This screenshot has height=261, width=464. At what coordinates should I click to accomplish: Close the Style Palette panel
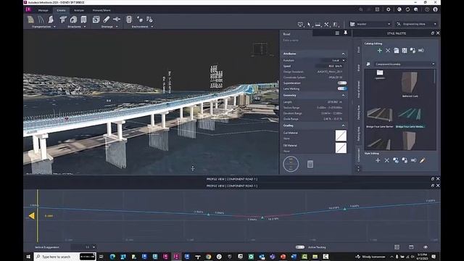[438, 33]
